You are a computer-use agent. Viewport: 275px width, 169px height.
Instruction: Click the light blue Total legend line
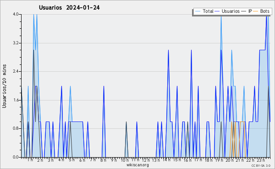click(198, 11)
